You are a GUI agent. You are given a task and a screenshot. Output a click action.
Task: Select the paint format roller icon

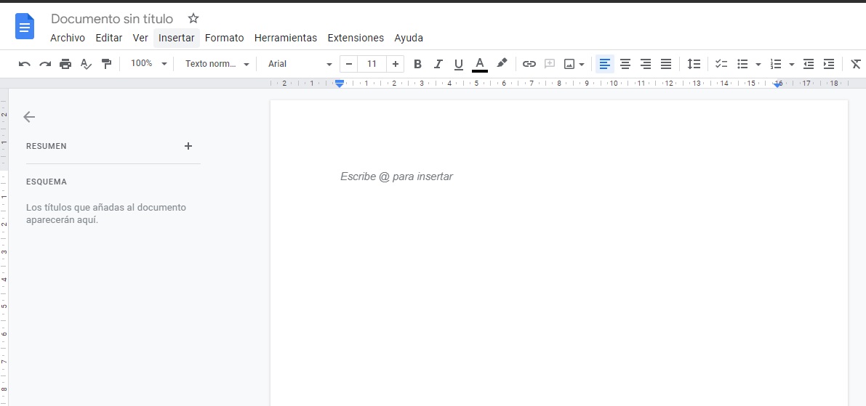(x=106, y=64)
